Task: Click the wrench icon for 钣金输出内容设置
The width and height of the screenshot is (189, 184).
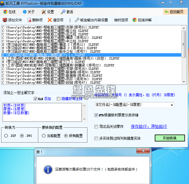Action: point(77,20)
